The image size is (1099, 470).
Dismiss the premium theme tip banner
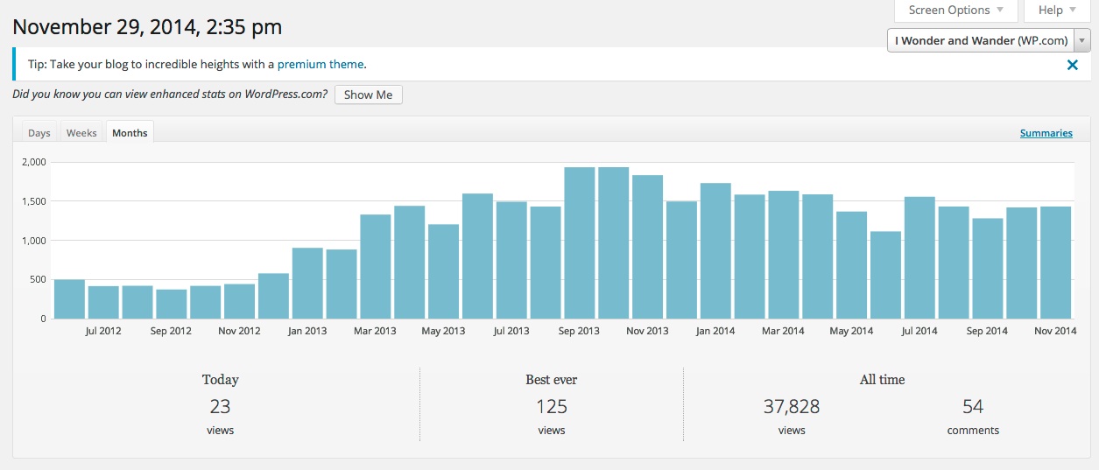tap(1072, 65)
